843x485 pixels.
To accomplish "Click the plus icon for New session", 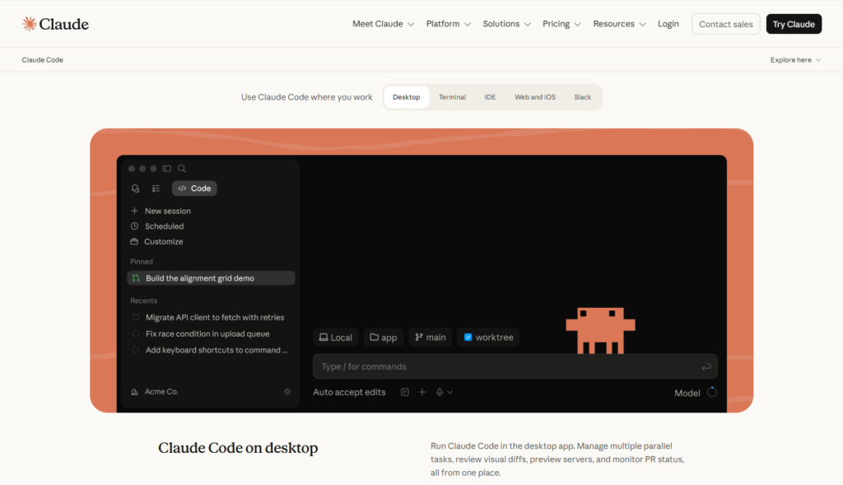I will (x=134, y=211).
